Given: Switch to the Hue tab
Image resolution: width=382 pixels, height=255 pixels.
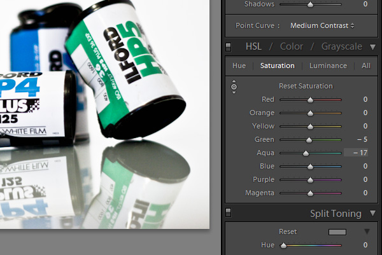Looking at the screenshot, I should tap(239, 65).
